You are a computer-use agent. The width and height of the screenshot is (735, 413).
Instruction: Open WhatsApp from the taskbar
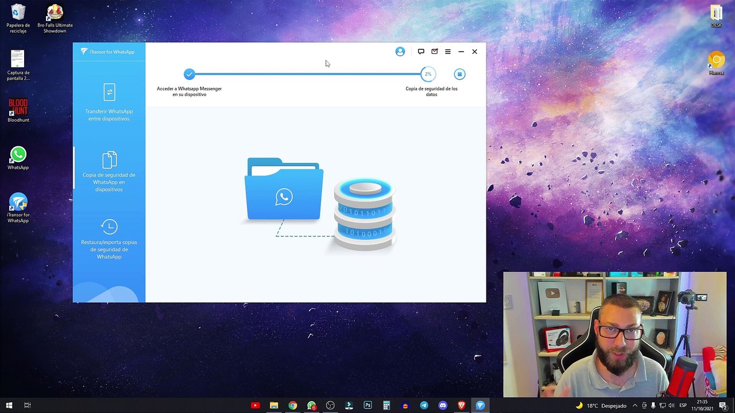coord(311,406)
